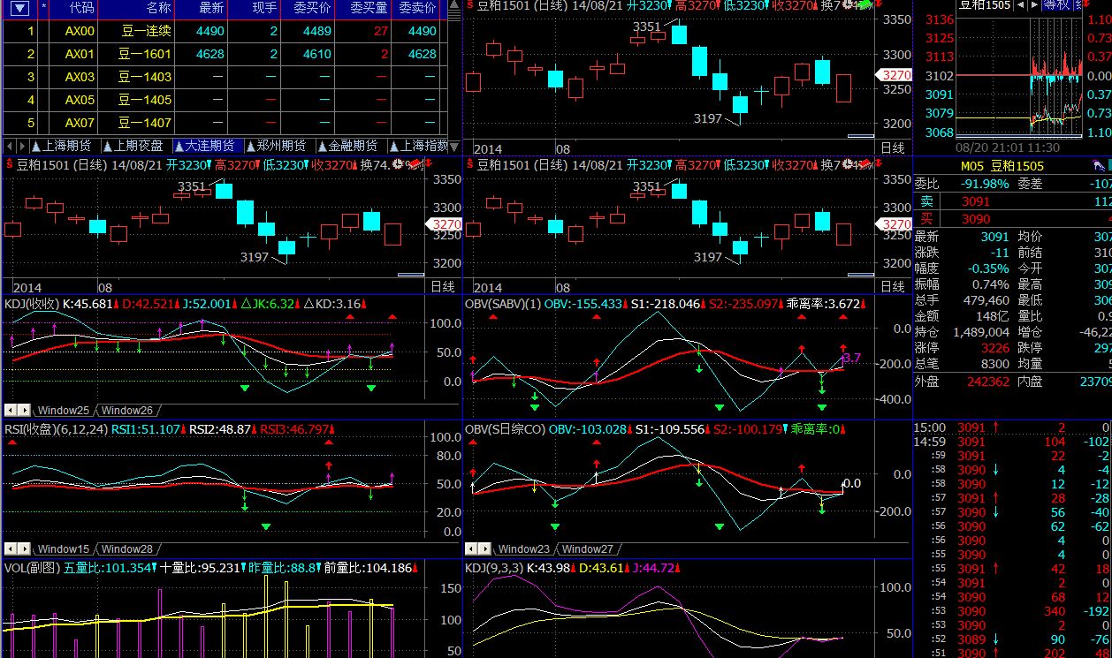Select the Window26 indicator tab
This screenshot has height=658, width=1112.
126,410
